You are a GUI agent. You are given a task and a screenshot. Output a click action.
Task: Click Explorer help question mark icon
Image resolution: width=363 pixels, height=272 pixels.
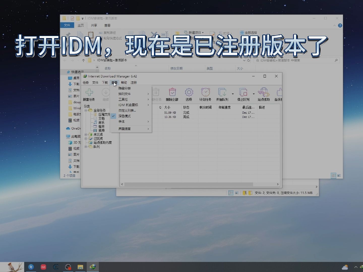click(x=340, y=25)
